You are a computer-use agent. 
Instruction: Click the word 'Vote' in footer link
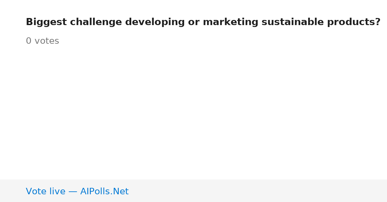click(35, 192)
